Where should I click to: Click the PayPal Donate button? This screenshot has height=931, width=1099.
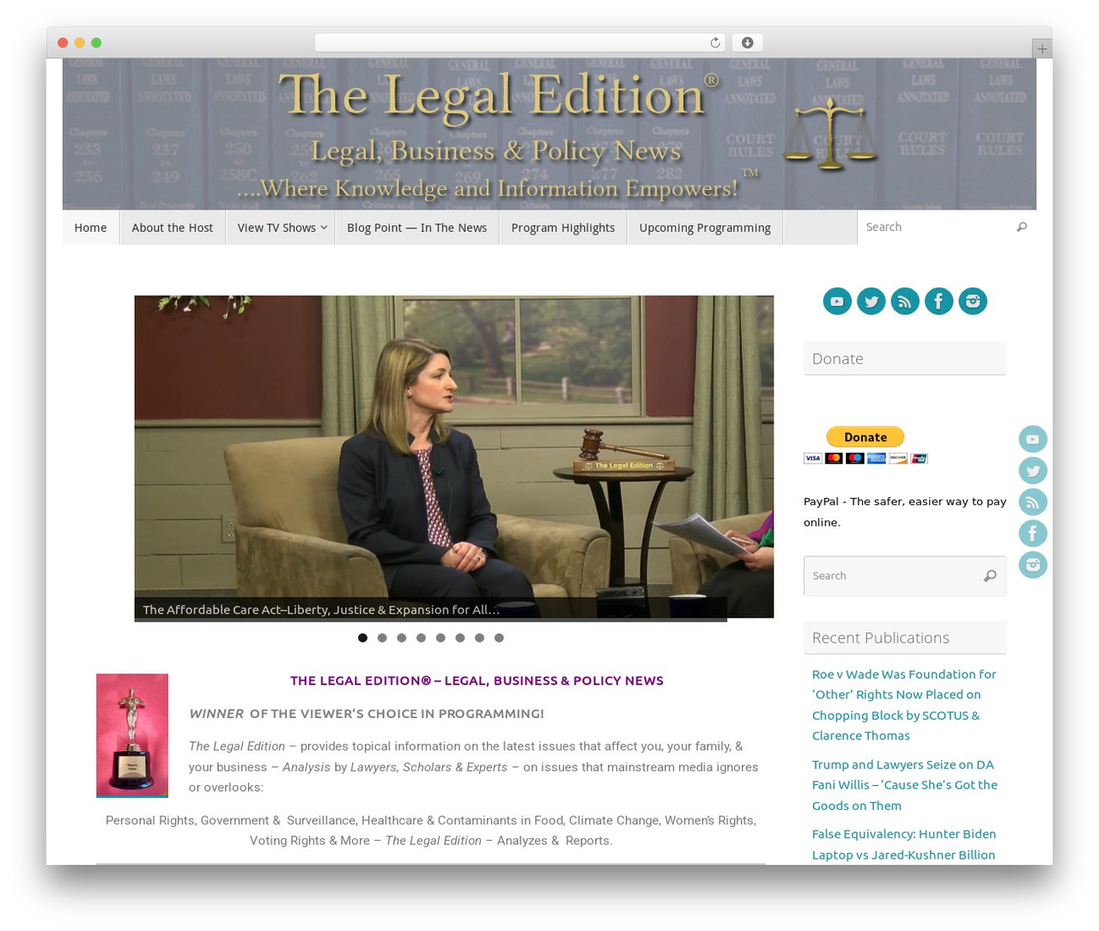pos(865,437)
